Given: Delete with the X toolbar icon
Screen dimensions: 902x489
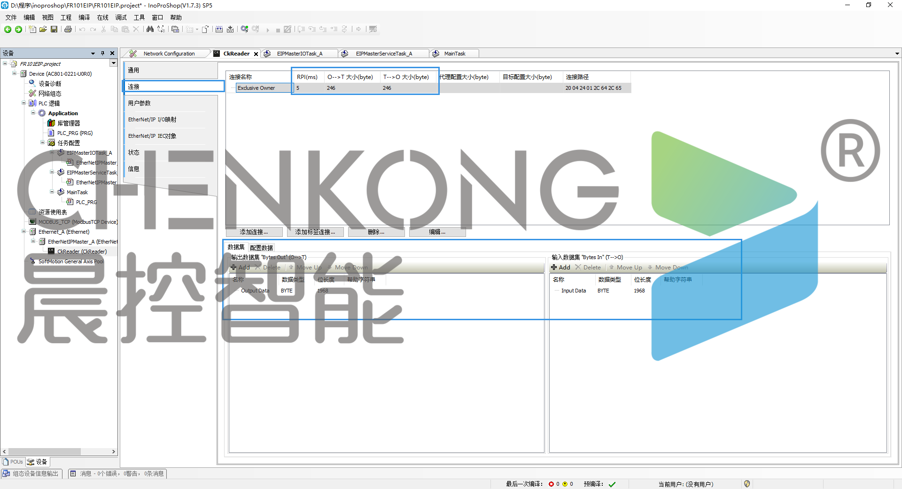Looking at the screenshot, I should click(136, 29).
